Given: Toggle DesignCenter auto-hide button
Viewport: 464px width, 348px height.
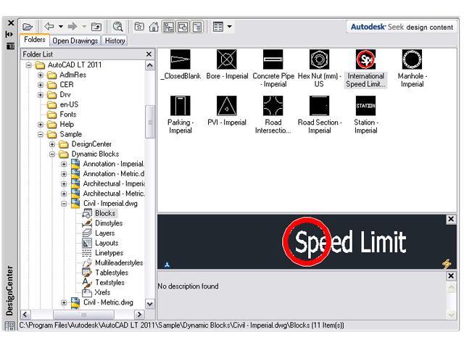Looking at the screenshot, I should (9, 34).
